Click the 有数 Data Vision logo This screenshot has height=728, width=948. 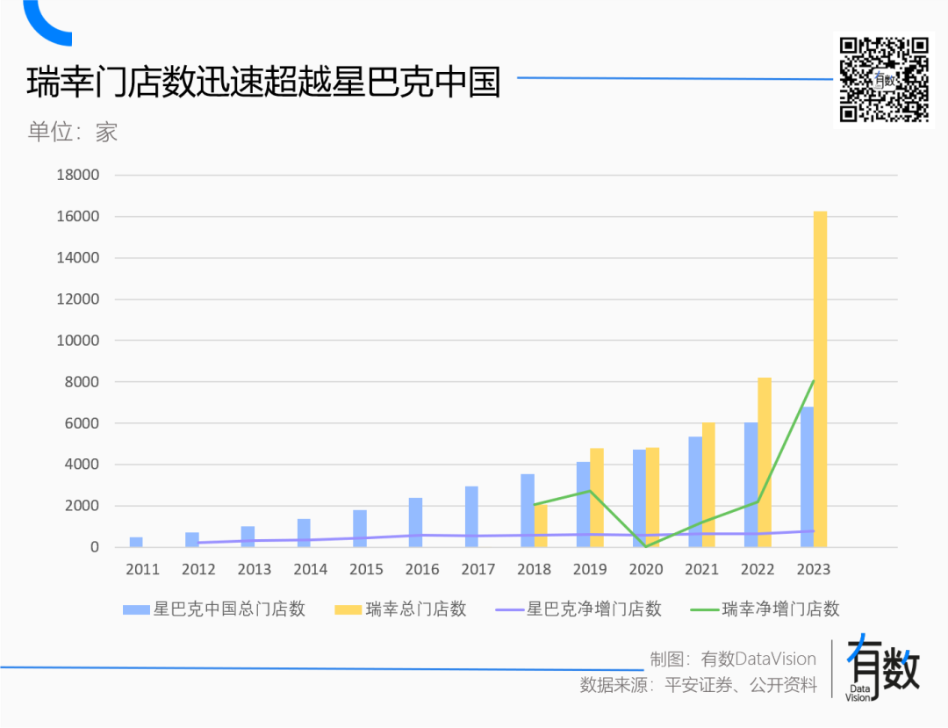[882, 667]
